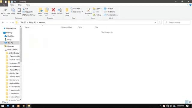This screenshot has height=108, width=192.
Task: Show hidden system tray icons
Action: (x=161, y=106)
